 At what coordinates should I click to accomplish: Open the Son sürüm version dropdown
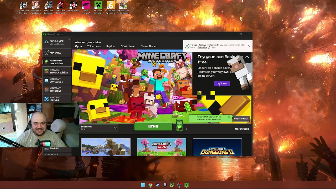tap(99, 128)
